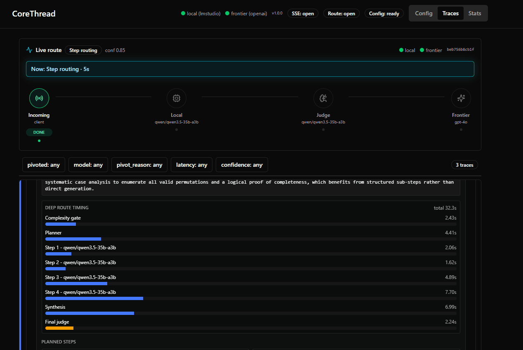Click the frontier indicator in Live route header
523x350 pixels.
point(431,50)
